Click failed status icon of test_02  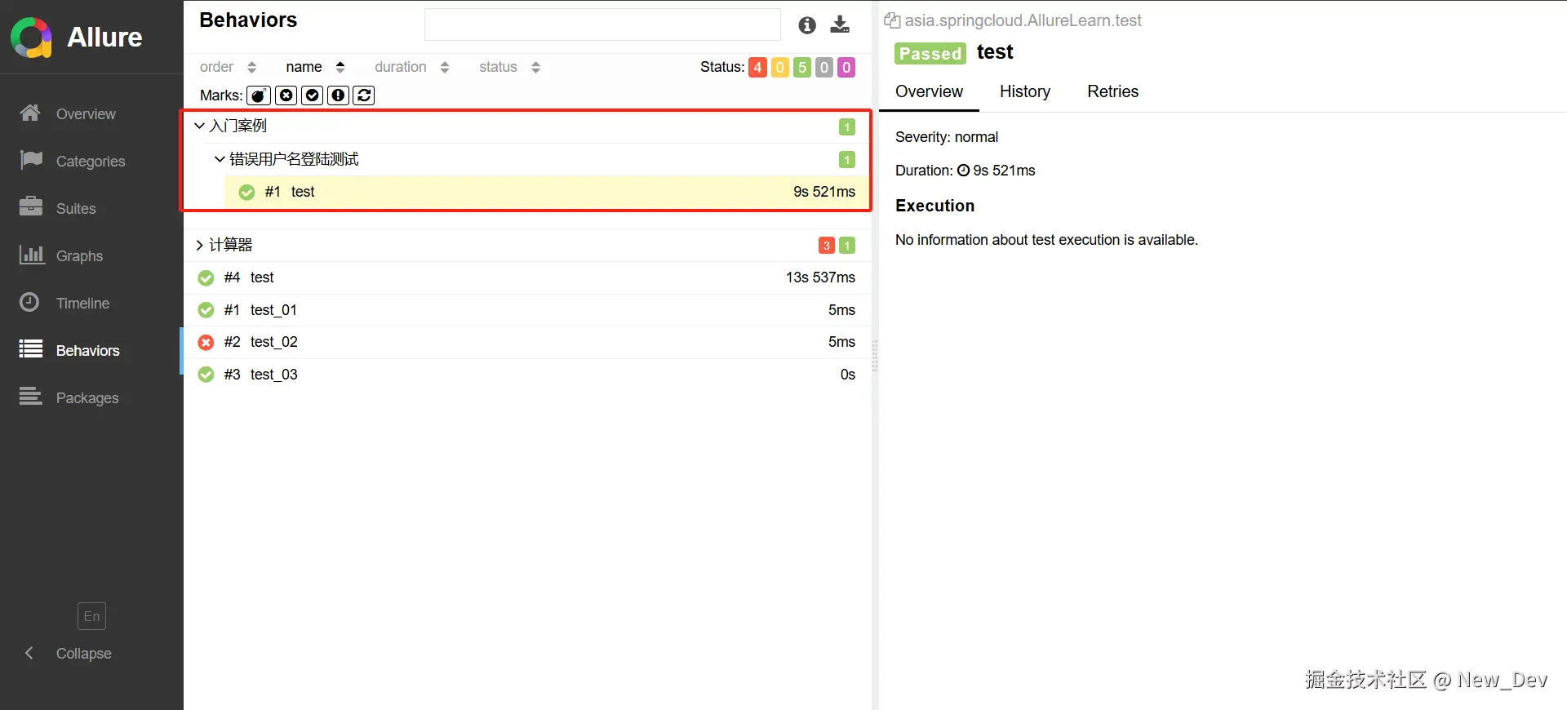click(x=206, y=342)
